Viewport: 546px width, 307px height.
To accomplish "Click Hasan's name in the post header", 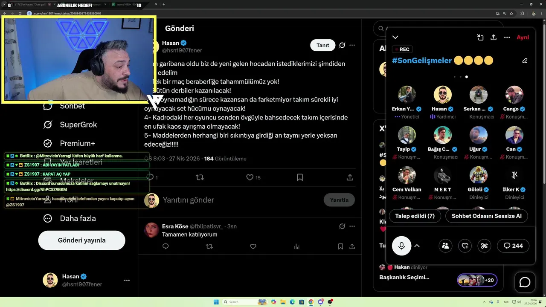I will coord(171,43).
